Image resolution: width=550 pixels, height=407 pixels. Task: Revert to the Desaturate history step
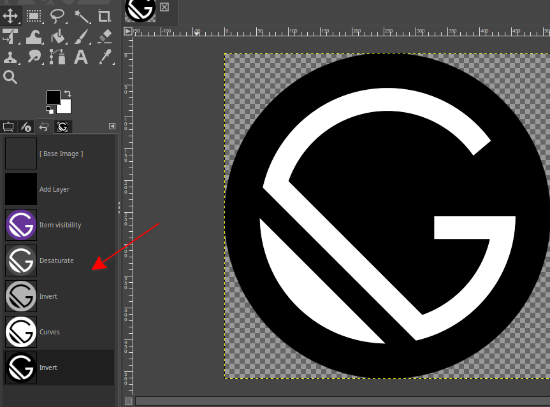56,261
